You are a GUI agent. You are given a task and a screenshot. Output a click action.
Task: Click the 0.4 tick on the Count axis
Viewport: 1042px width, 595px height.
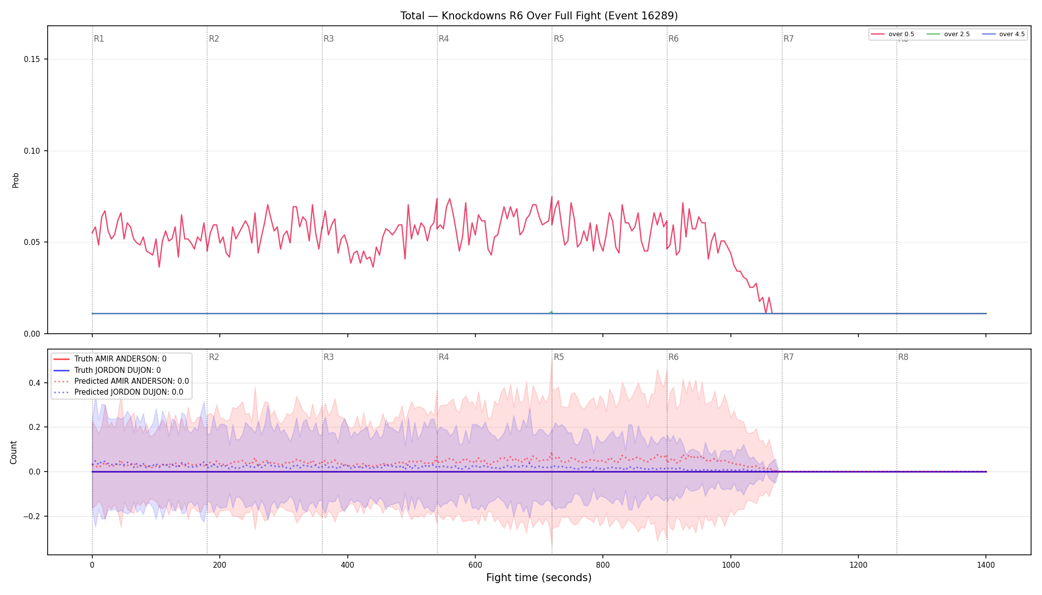[34, 383]
